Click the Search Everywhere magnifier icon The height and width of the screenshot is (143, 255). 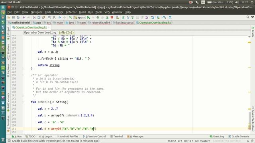point(248,17)
